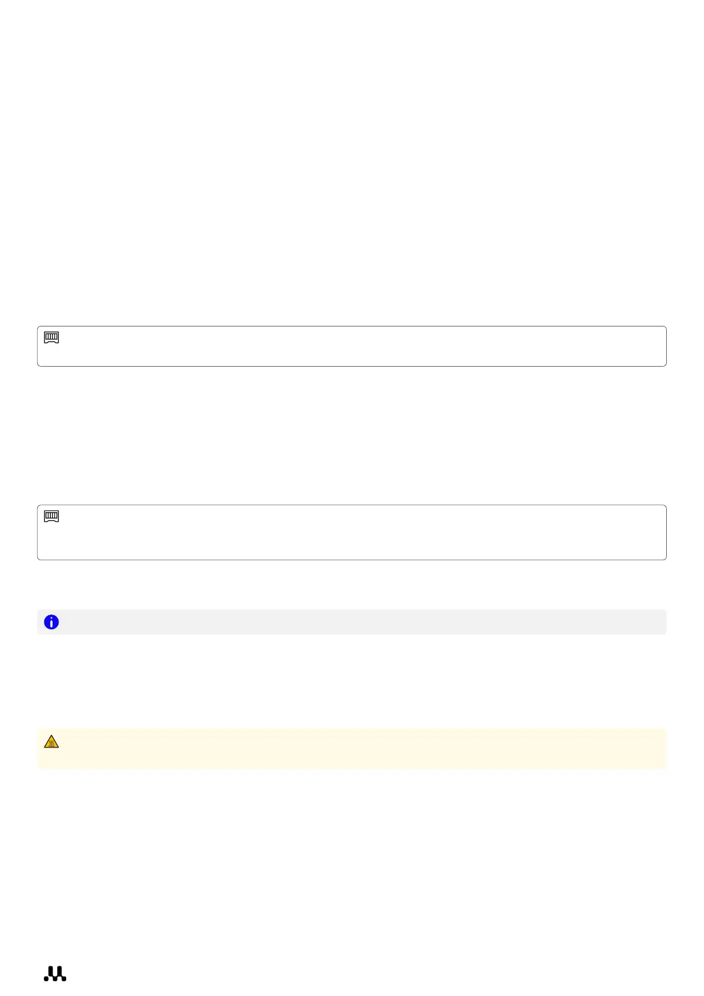Click the blue 'i' circle icon
Viewport: 704px width, 996px height.
coord(51,622)
